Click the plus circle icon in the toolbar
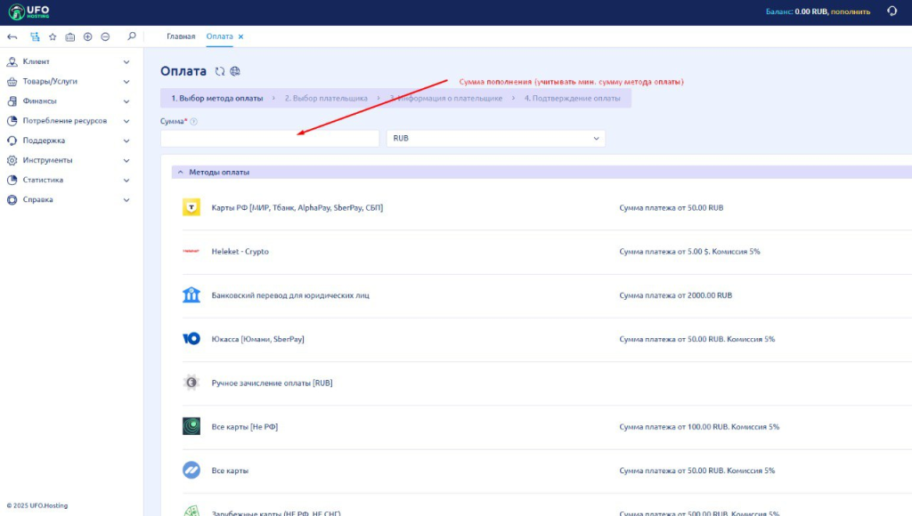Viewport: 912px width, 516px height. pos(87,36)
